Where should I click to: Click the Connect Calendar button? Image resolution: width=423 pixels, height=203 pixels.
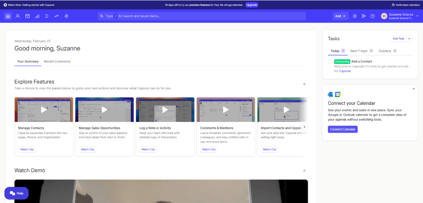[x=343, y=129]
